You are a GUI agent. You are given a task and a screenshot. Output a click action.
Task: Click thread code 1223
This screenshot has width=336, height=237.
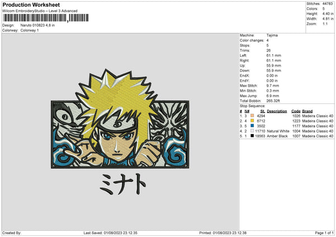(296, 121)
